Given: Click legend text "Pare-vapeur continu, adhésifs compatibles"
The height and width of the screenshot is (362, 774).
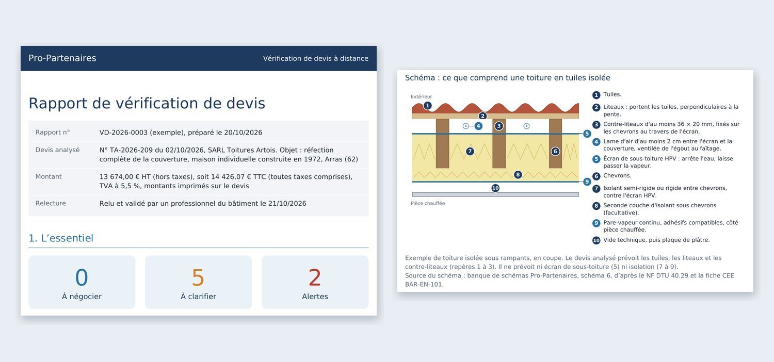Looking at the screenshot, I should 663,223.
